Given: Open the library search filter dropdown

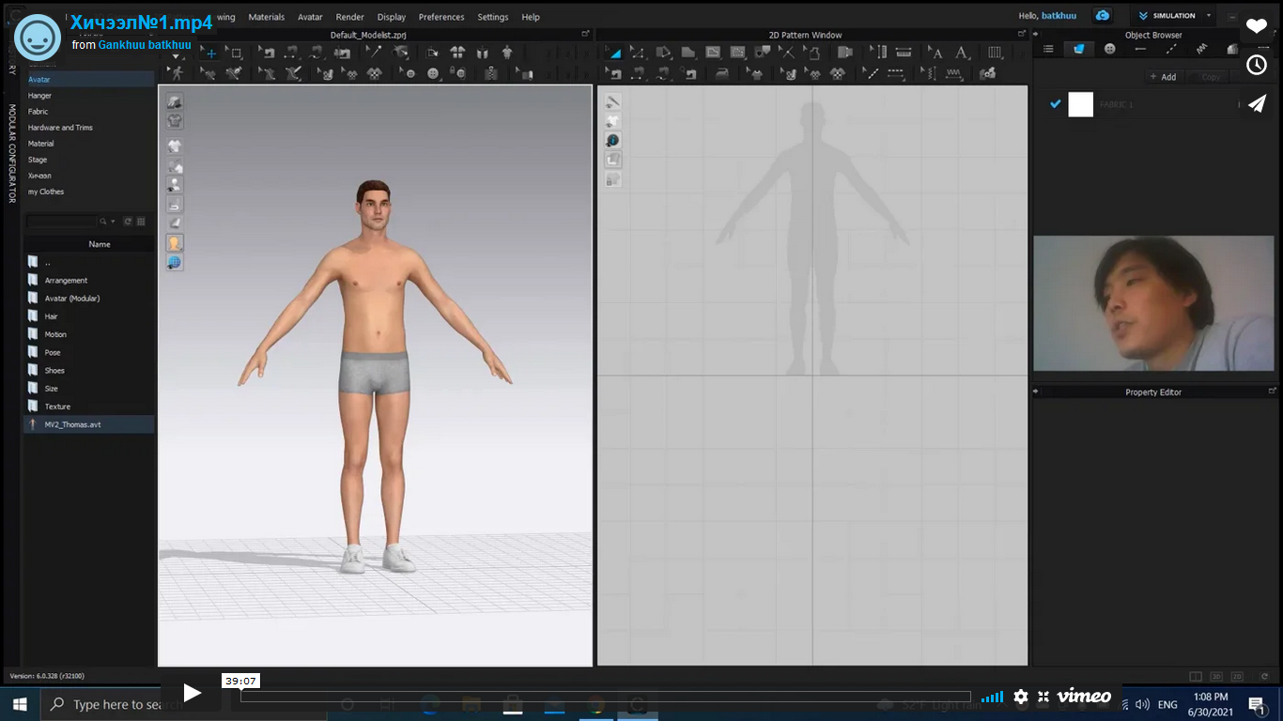Looking at the screenshot, I should pos(113,222).
